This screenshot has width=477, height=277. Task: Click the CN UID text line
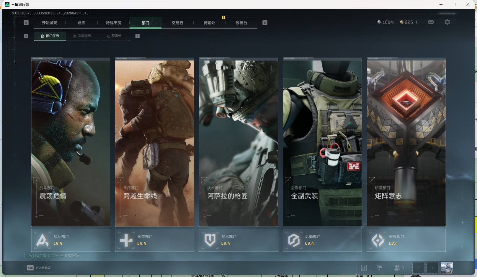pyautogui.click(x=49, y=13)
